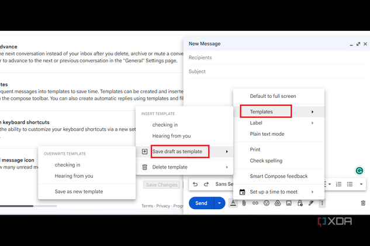Expand more formatting options caret

point(361,184)
